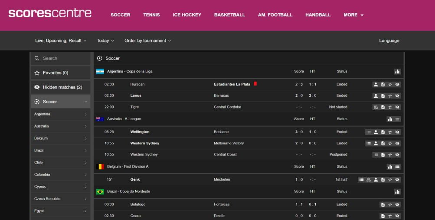435x220 pixels.
Task: Open Belgium - First Division A tournament
Action: [128, 167]
